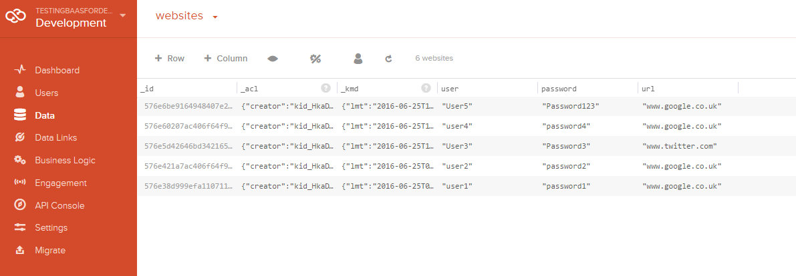The width and height of the screenshot is (796, 276).
Task: Go to Users in the sidebar
Action: [x=46, y=93]
